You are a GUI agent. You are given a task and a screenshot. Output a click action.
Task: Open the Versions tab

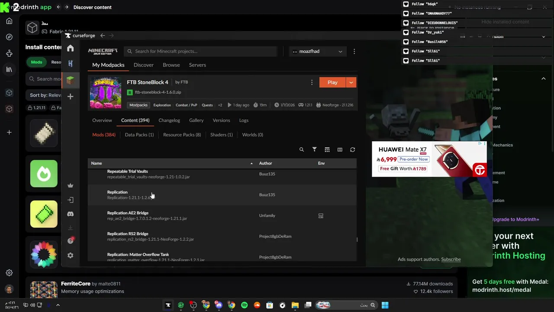(221, 120)
